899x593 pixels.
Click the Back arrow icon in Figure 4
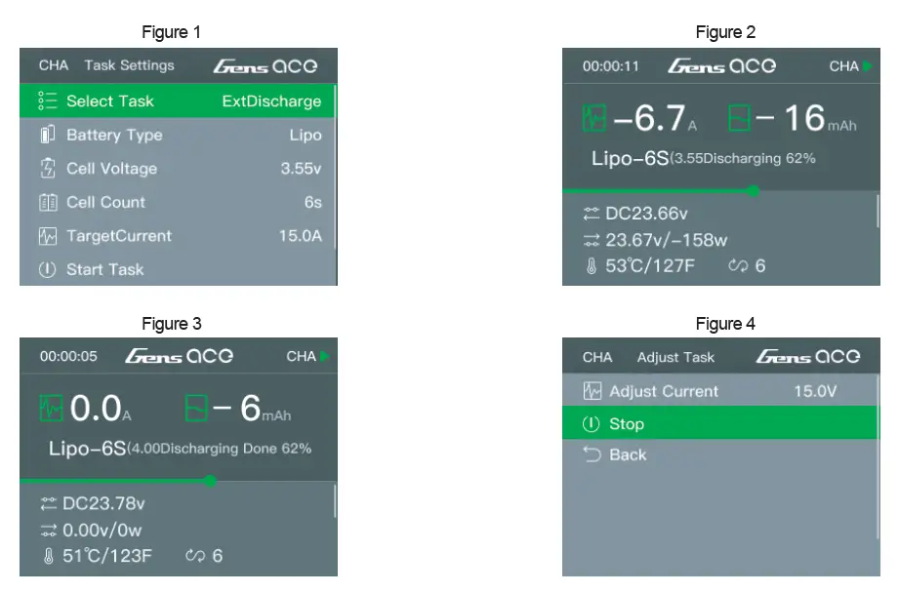tap(592, 455)
